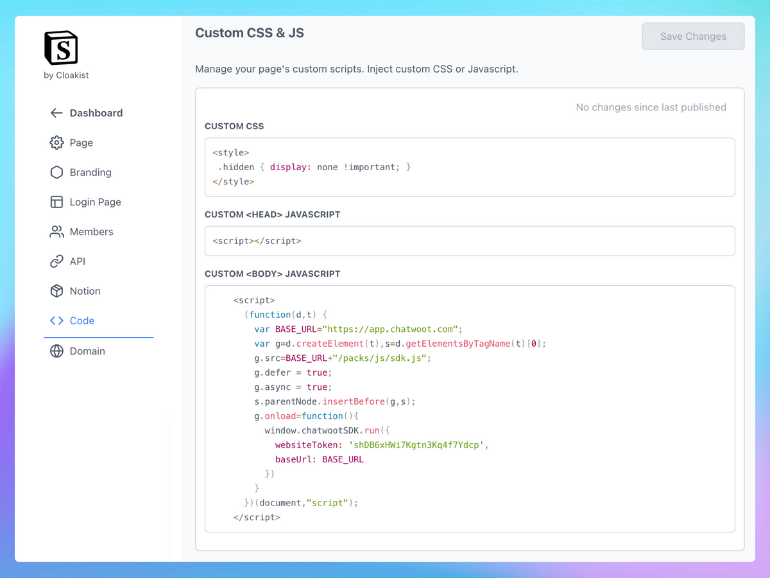Image resolution: width=770 pixels, height=578 pixels.
Task: Click the chain link API icon
Action: [x=56, y=261]
